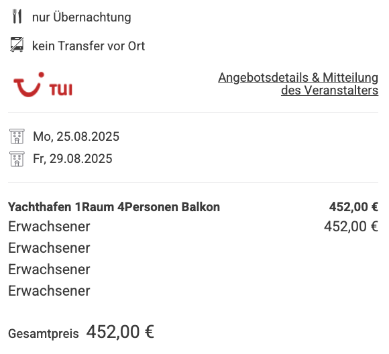Select the 'kein Transfer vor Ort' text

point(89,46)
